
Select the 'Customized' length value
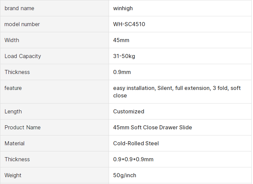(129, 111)
